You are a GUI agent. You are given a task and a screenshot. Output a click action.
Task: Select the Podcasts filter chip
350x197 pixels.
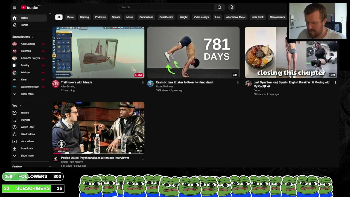[100, 17]
